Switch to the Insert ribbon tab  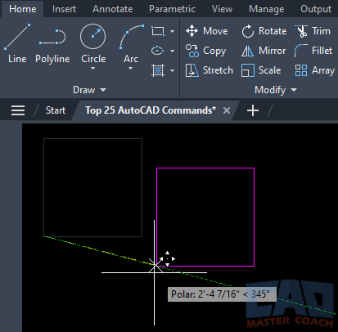(64, 9)
